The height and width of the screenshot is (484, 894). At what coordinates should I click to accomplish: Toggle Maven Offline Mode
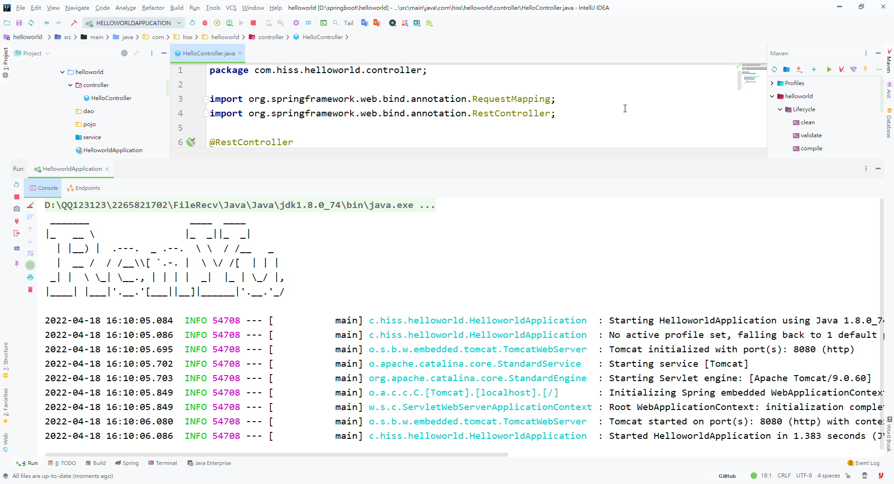853,69
